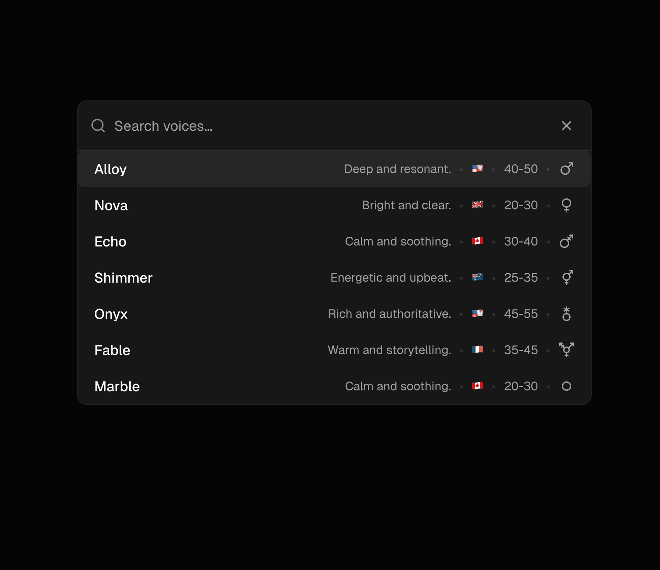Close the voice search dialog
This screenshot has height=570, width=660.
pyautogui.click(x=566, y=126)
